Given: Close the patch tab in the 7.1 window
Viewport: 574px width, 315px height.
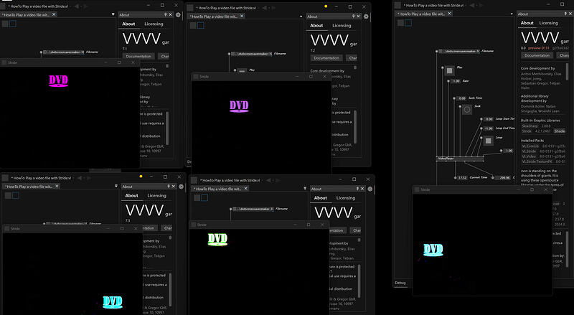Looking at the screenshot, I should tap(54, 14).
